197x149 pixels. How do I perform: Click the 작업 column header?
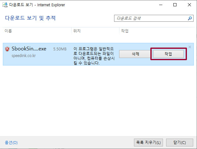125,31
